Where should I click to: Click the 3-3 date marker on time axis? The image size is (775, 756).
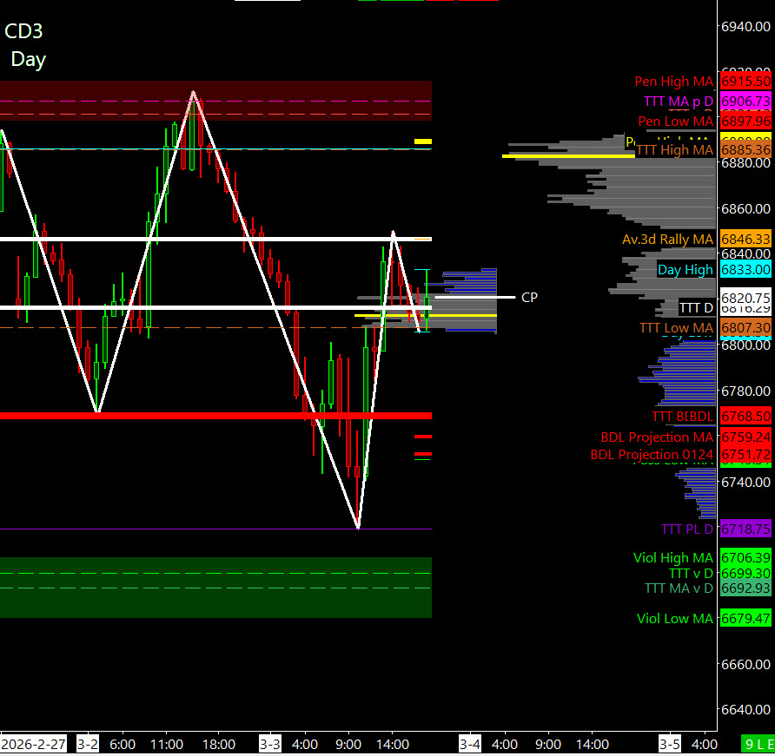click(x=270, y=744)
